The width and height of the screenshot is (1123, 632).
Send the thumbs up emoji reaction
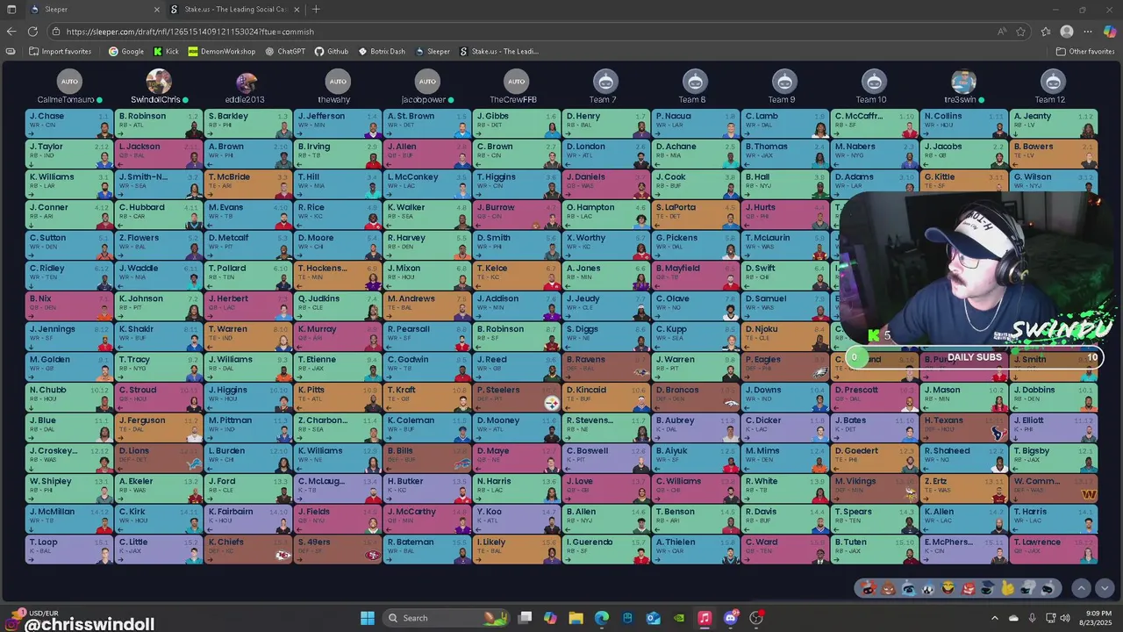point(1008,588)
